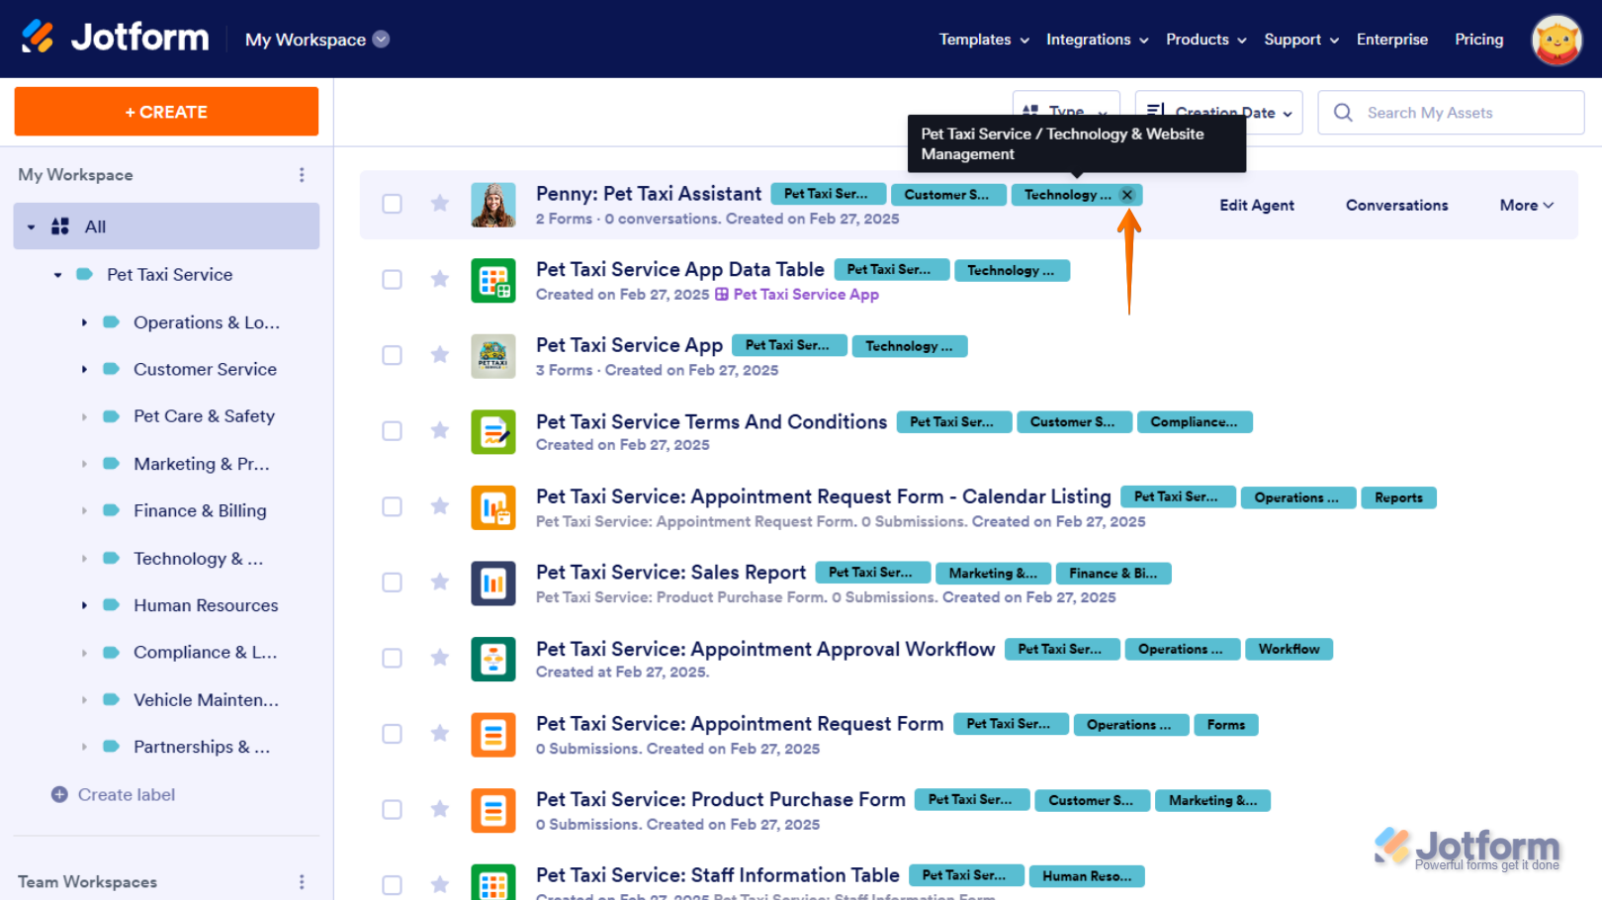This screenshot has width=1602, height=900.
Task: Expand the Operations & Lo... label folder
Action: click(x=84, y=322)
